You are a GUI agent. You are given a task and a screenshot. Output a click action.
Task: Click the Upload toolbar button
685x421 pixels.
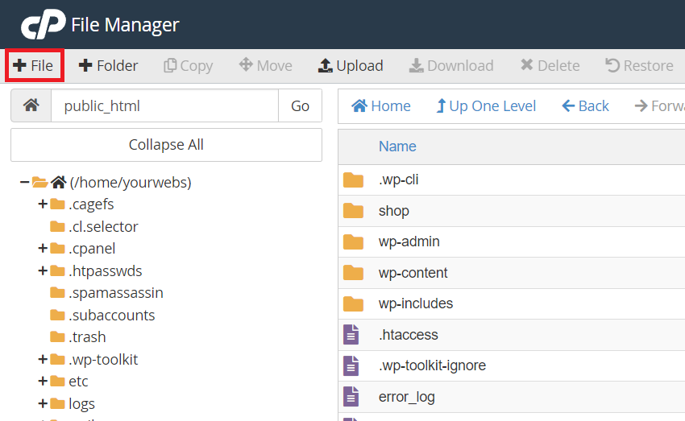(351, 66)
